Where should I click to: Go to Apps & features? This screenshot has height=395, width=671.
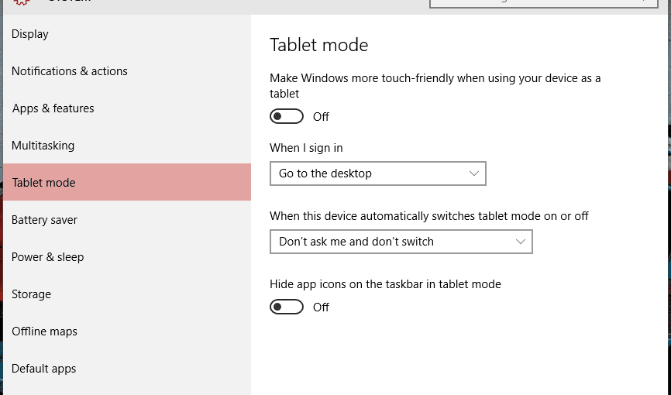tap(53, 108)
